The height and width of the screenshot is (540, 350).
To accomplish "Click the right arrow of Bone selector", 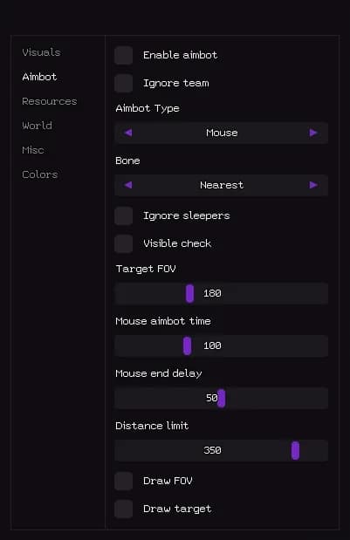I will pyautogui.click(x=313, y=185).
